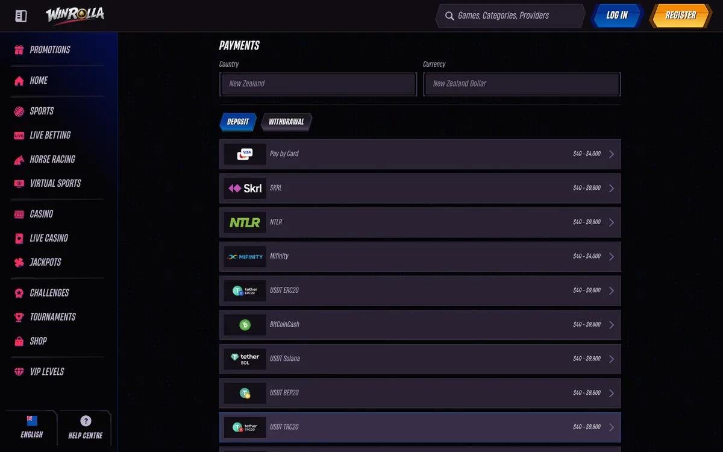Click the Mifinity $40 - $4,000 limit
723x452 pixels.
tap(587, 257)
